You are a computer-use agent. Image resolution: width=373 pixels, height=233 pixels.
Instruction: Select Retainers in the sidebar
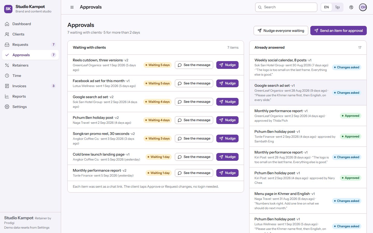30,65
